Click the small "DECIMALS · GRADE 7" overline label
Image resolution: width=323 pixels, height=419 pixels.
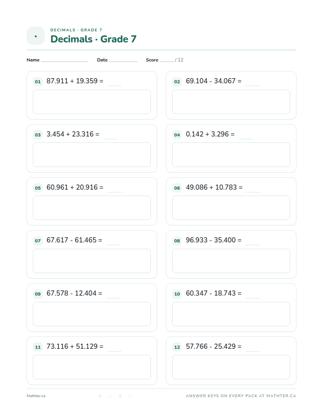(x=76, y=30)
